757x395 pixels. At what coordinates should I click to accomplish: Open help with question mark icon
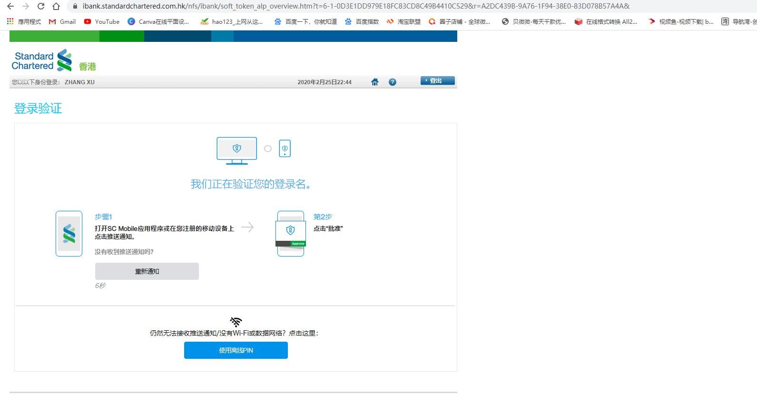pyautogui.click(x=393, y=82)
